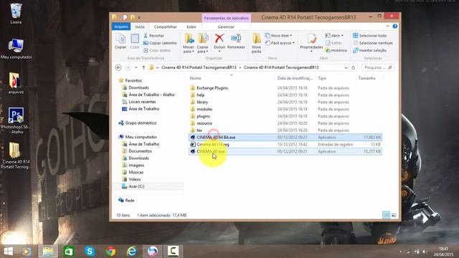Switch to the Exibir ribbon tab
Viewport: 459px width, 258px height.
pos(191,27)
